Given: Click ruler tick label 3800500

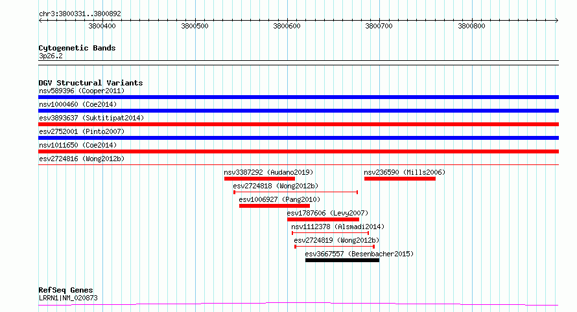Looking at the screenshot, I should (194, 26).
